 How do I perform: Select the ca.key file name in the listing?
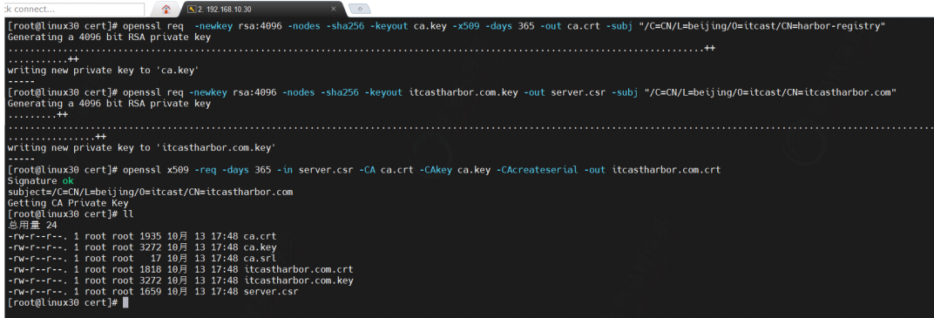[x=260, y=247]
